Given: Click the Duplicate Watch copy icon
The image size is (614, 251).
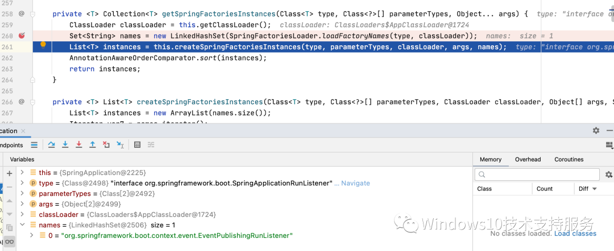Looking at the screenshot, I should point(10,228).
